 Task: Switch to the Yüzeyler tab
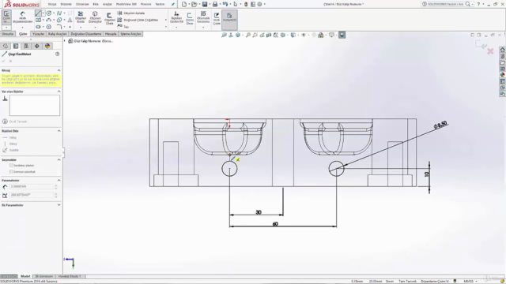(38, 34)
